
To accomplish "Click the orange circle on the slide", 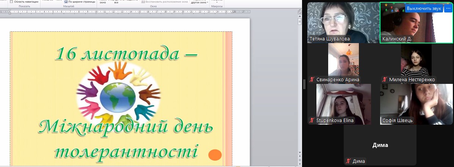I will pyautogui.click(x=215, y=155).
